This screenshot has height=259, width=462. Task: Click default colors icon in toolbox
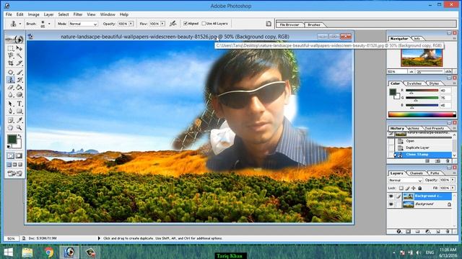(9, 147)
